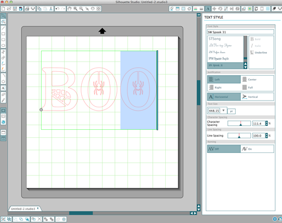Screen dimensions: 282x223
Task: Click the Zoom Out magnifier icon
Action: 81,8
